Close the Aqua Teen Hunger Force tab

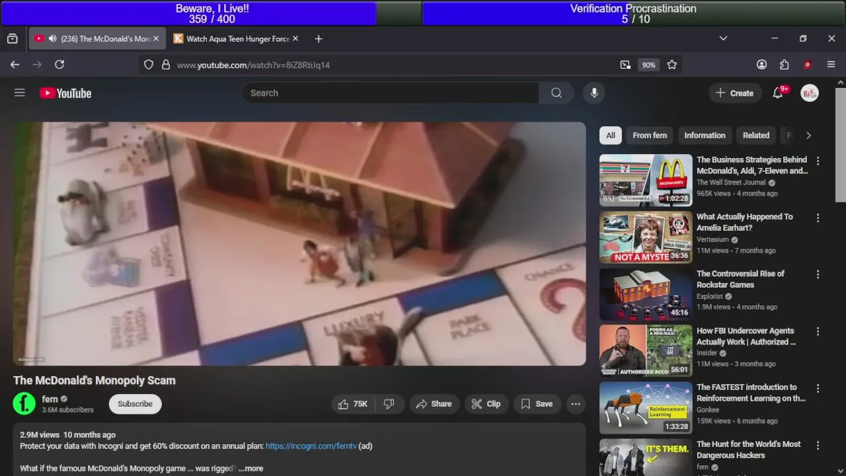pos(295,39)
